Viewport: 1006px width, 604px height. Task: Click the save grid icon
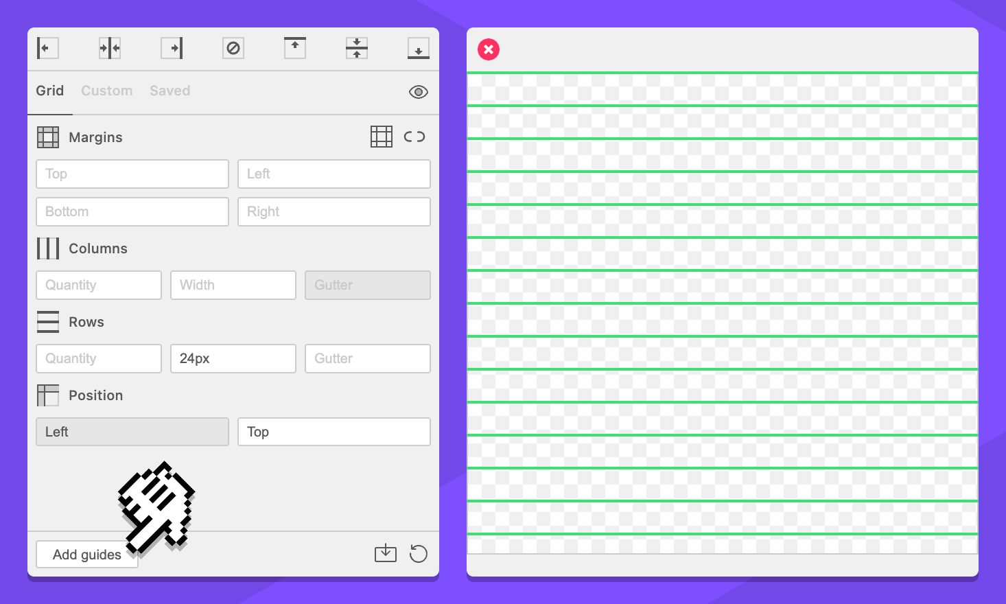[386, 553]
